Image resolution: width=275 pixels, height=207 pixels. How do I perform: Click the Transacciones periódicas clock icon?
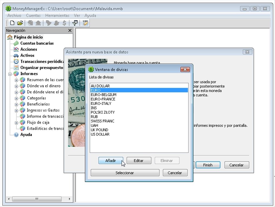[x=16, y=61]
